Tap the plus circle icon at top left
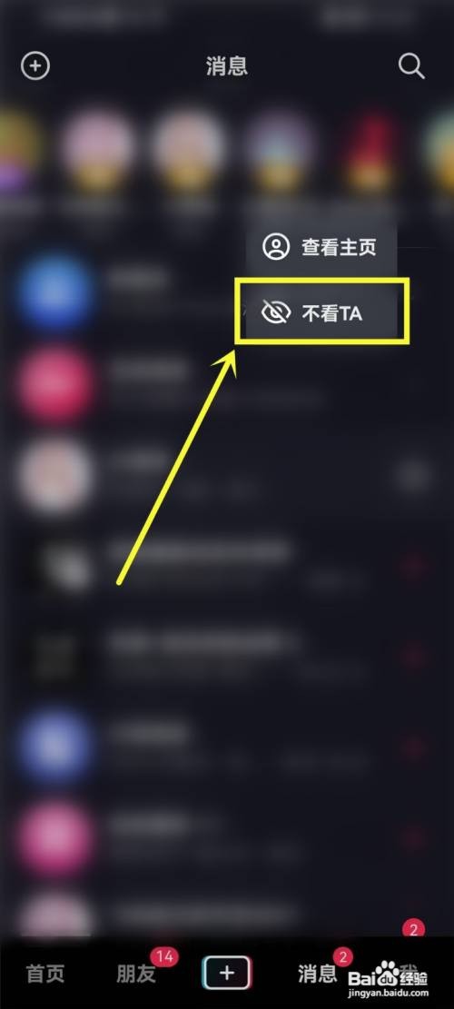This screenshot has width=454, height=1009. point(35,65)
